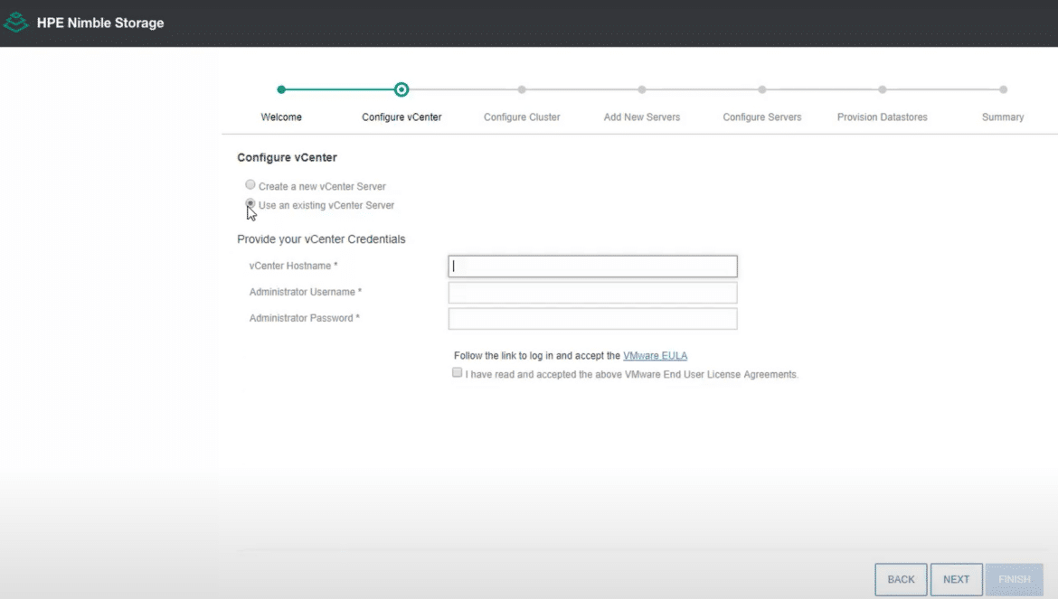Accept the VMware End User License checkbox
The image size is (1058, 599).
click(x=457, y=372)
